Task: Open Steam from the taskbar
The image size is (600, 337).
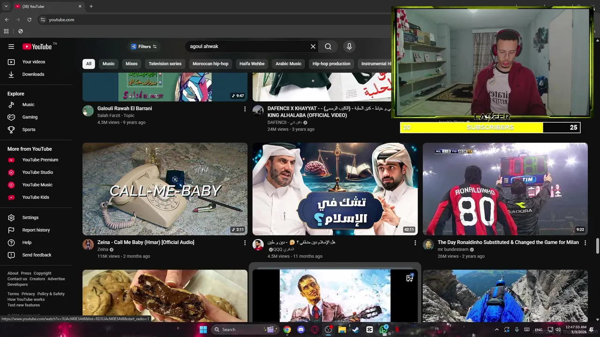Action: [x=356, y=330]
